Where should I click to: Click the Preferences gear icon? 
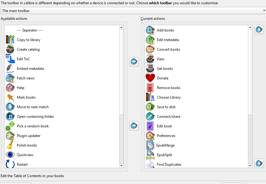(150, 135)
